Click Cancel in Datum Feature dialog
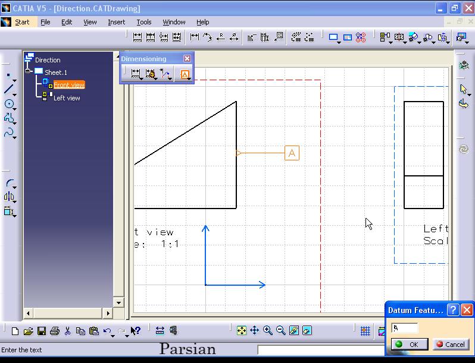The image size is (475, 363). 451,344
